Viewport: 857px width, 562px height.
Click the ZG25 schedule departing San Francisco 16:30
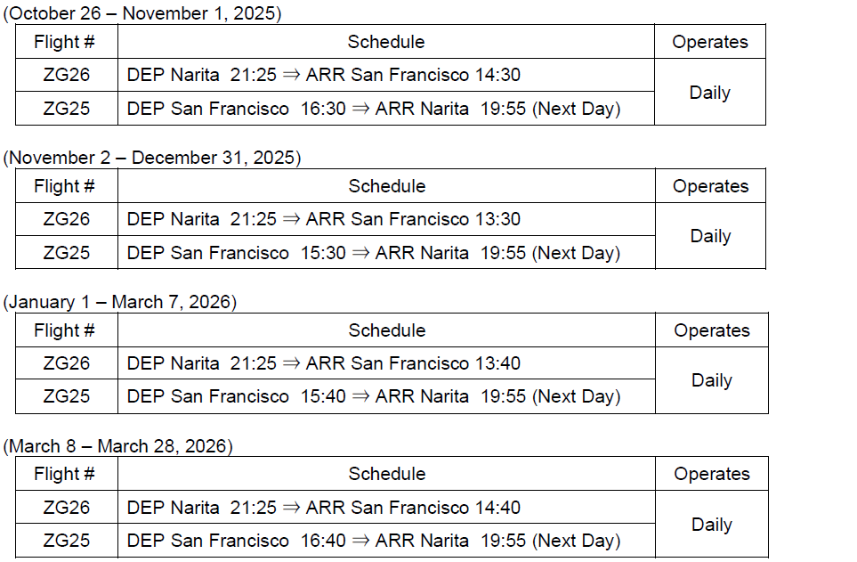(x=373, y=109)
